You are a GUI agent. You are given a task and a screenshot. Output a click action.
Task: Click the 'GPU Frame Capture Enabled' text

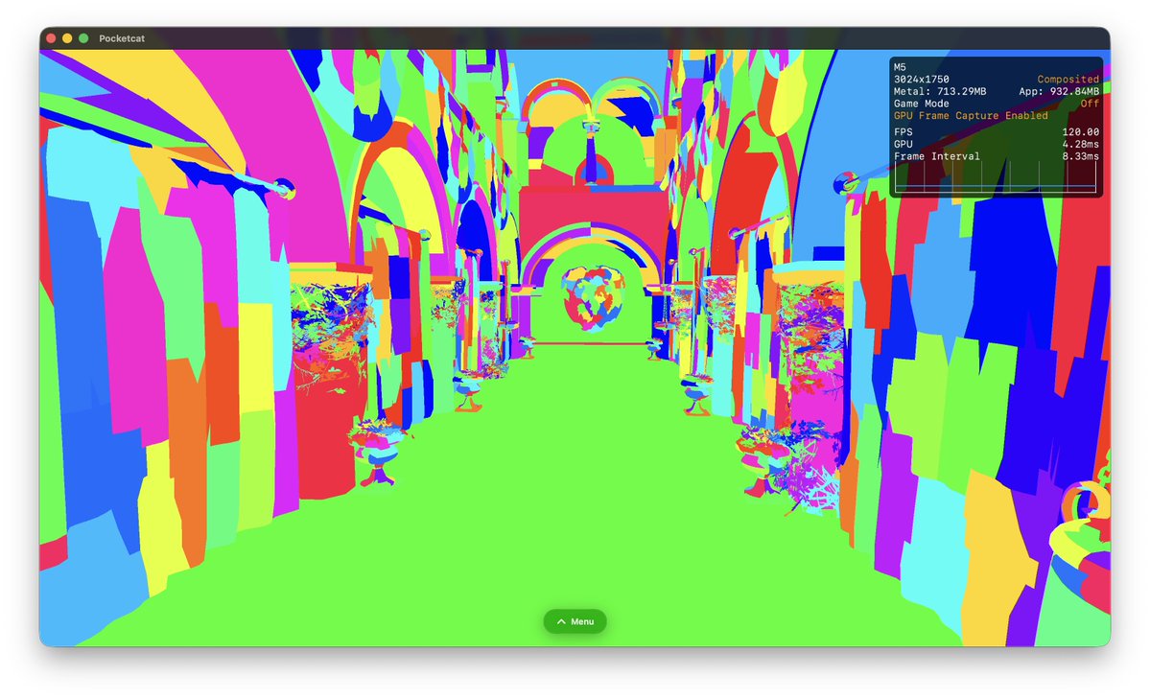coord(971,116)
